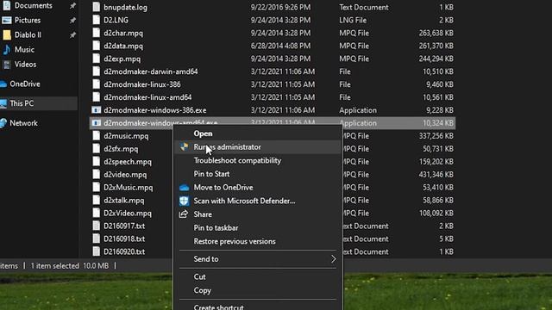Select the file D2xVideo.mpq

[x=128, y=213]
